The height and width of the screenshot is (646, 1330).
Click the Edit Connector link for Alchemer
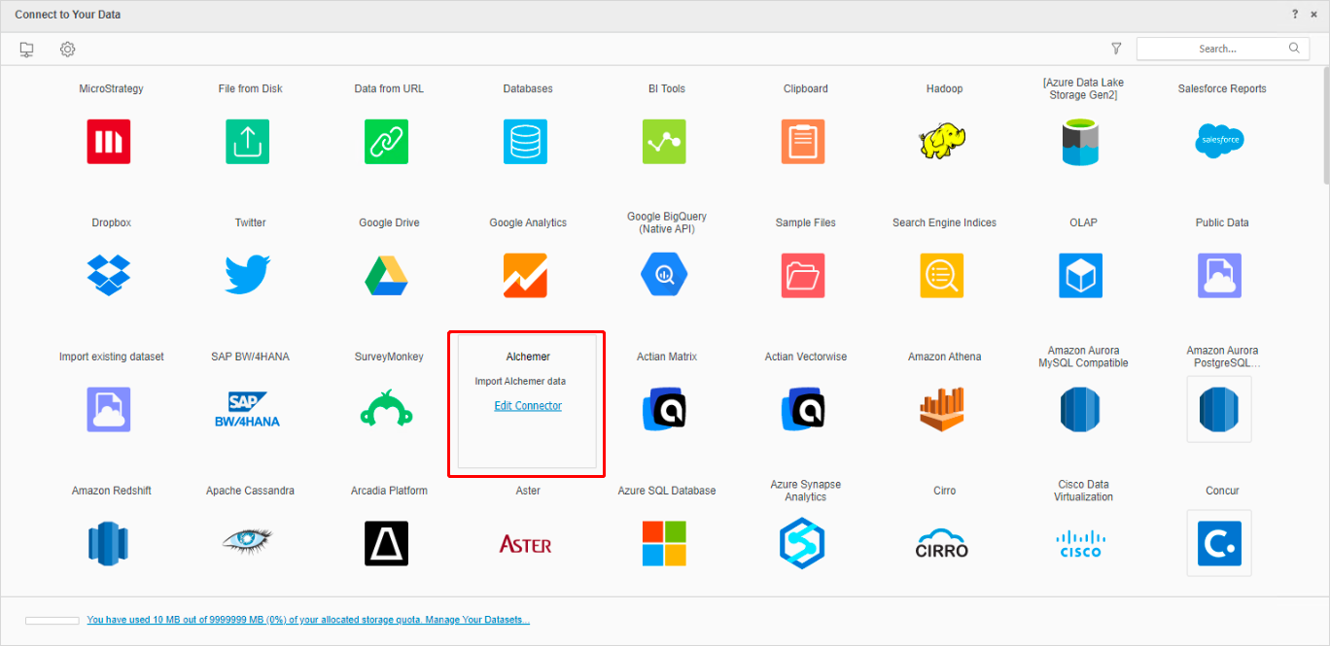pos(528,406)
